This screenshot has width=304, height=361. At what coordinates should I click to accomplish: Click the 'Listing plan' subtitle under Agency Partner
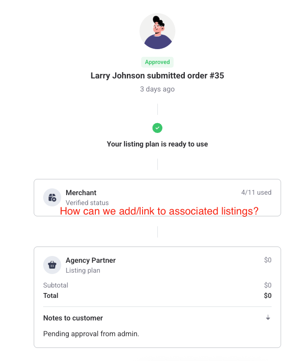(x=83, y=270)
